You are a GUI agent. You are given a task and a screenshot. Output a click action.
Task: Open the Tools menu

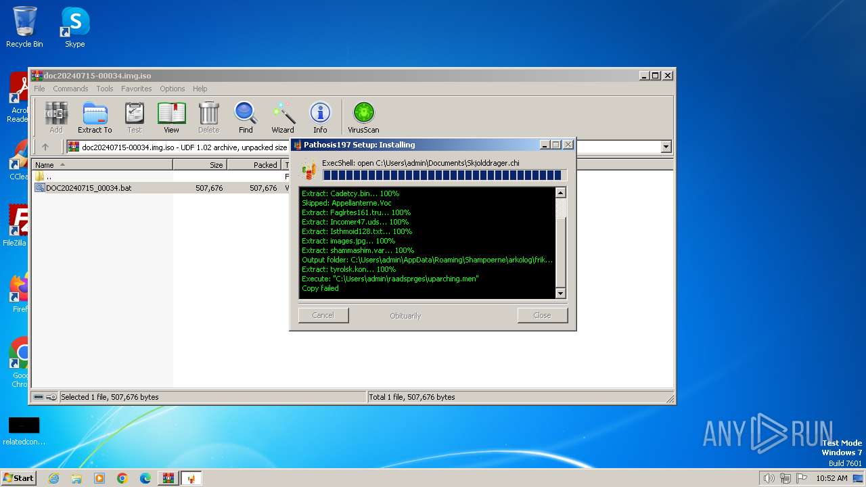click(105, 89)
